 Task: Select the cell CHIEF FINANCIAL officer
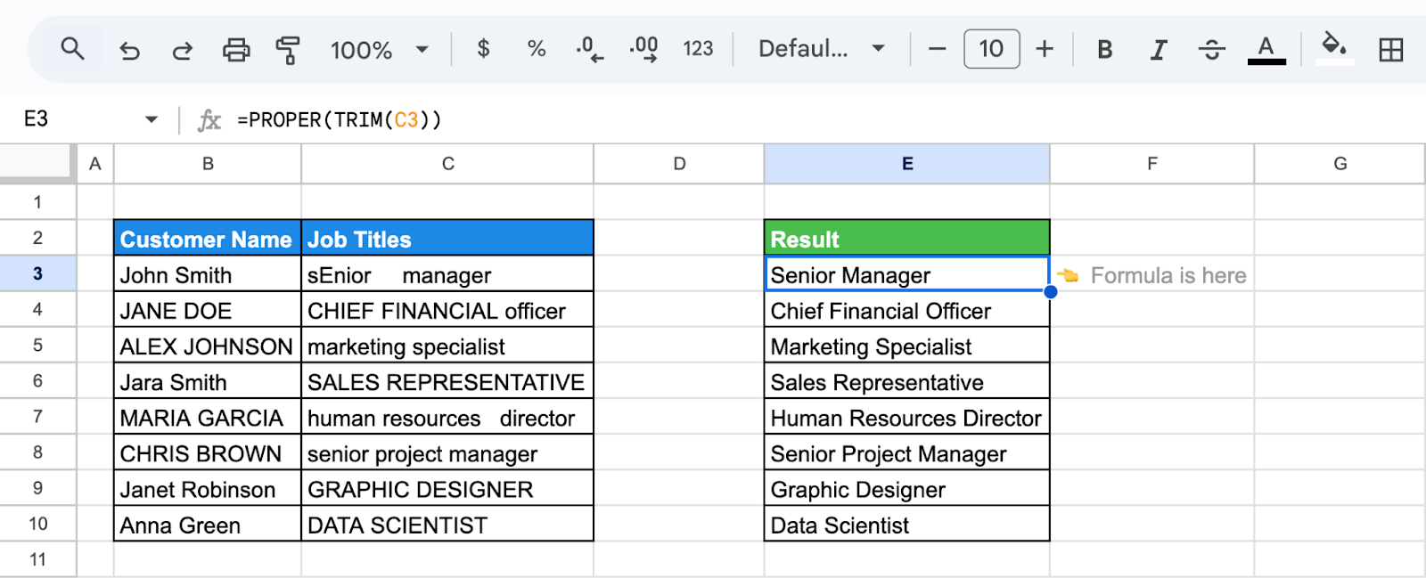(447, 310)
